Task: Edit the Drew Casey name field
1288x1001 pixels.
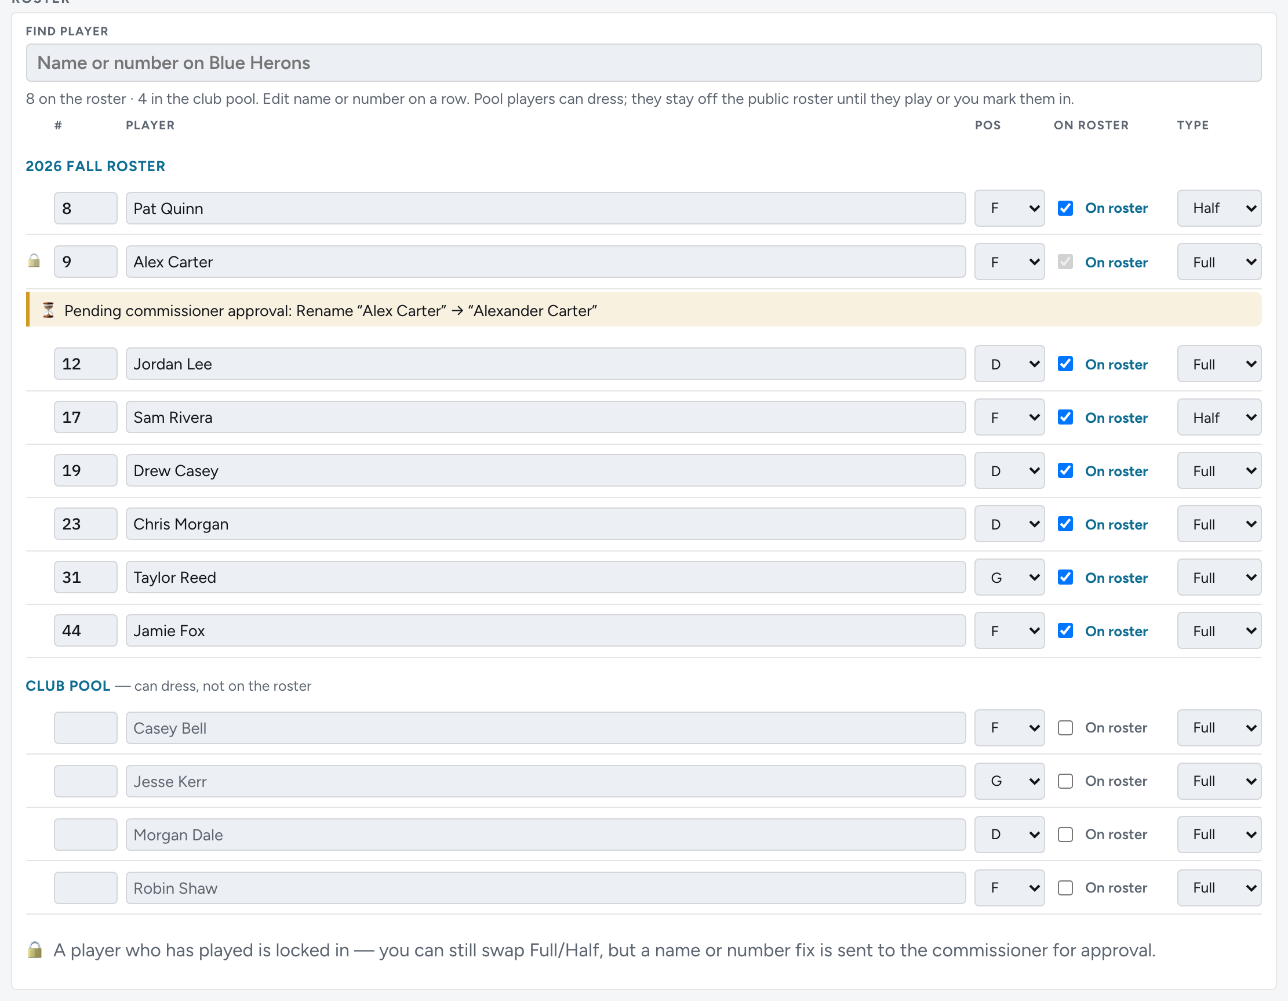Action: 545,470
